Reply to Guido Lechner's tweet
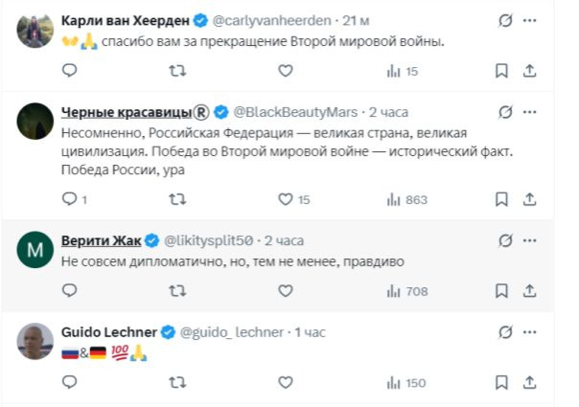Viewport: 579px width, 407px height. pyautogui.click(x=69, y=383)
